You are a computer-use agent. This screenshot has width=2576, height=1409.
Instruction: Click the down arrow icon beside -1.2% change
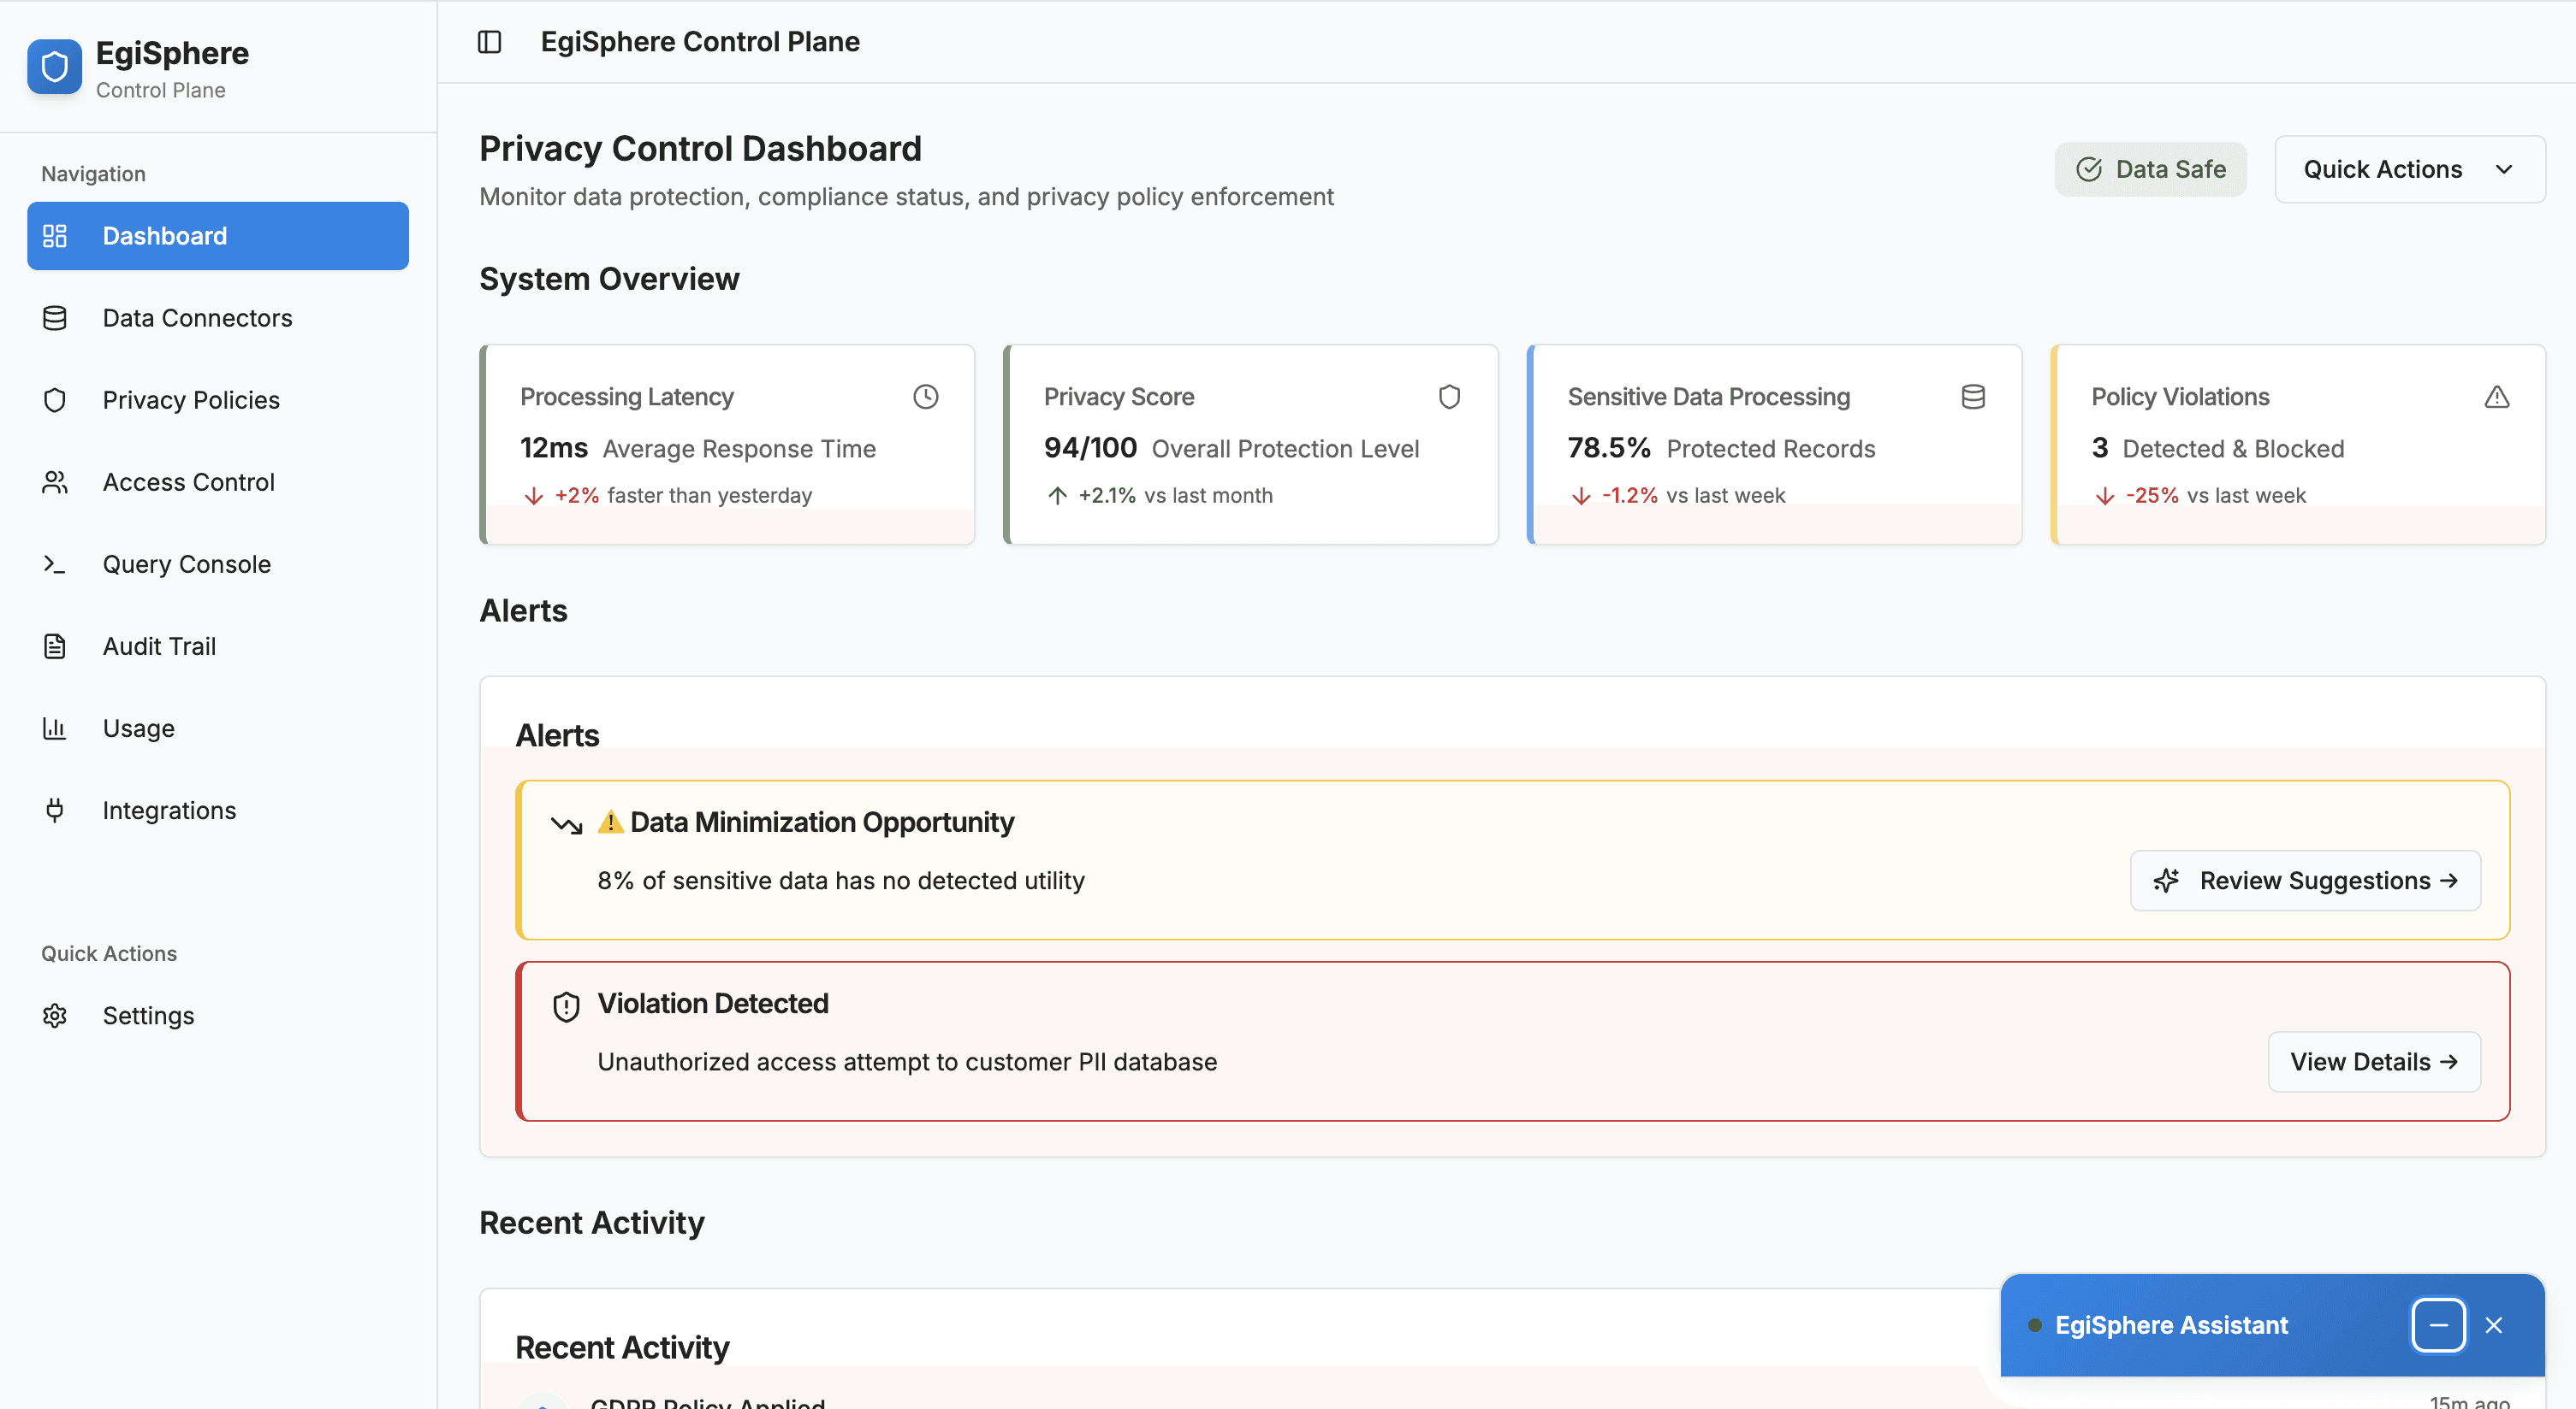coord(1581,496)
